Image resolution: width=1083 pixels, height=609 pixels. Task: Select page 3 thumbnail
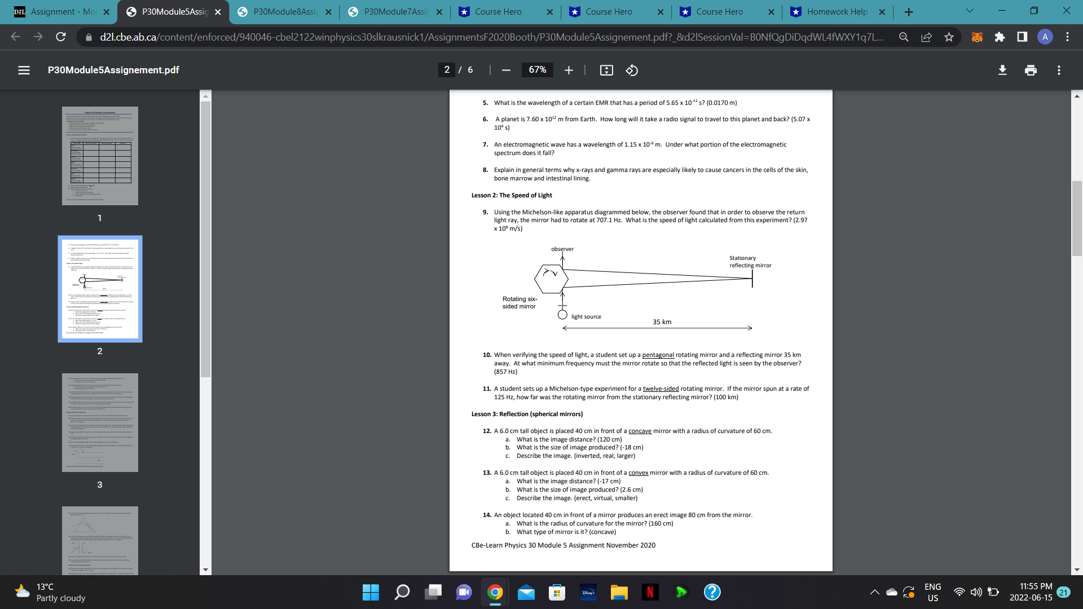tap(100, 422)
